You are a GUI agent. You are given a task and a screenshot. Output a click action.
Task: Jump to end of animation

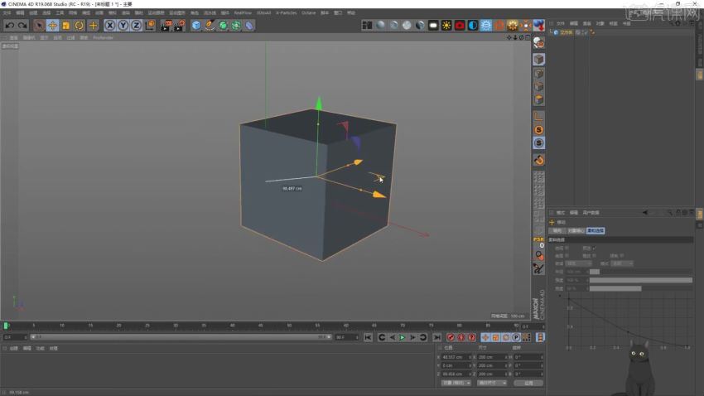436,338
